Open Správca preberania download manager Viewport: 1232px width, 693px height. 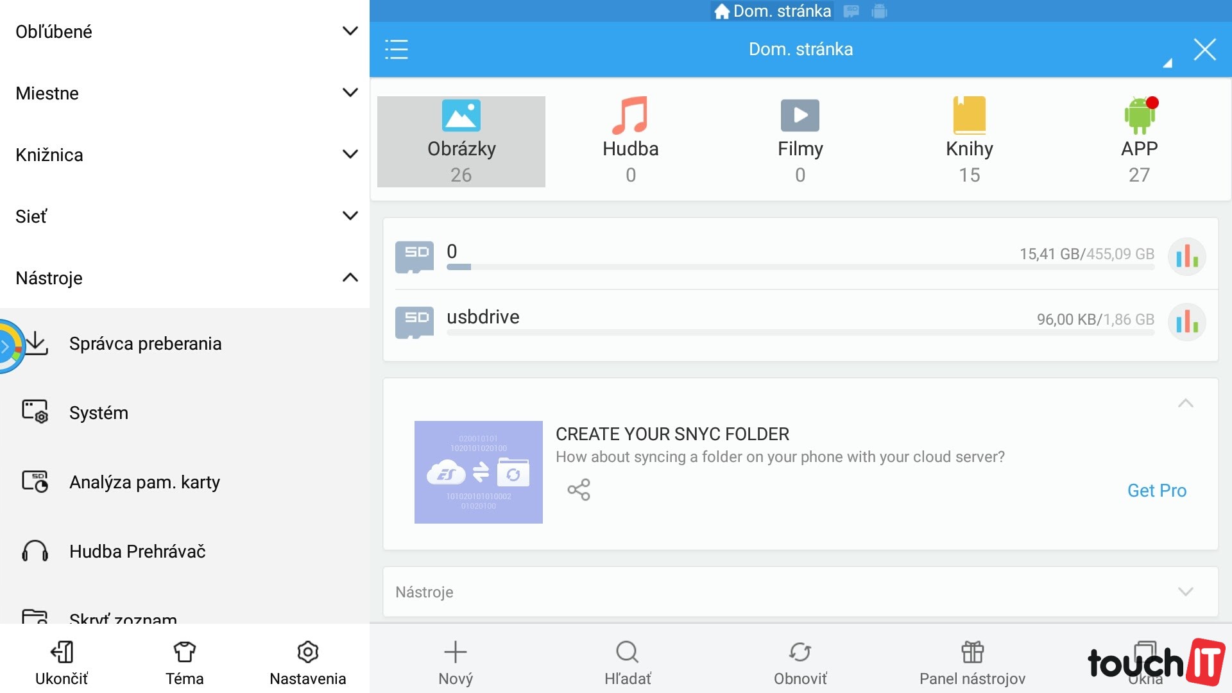[145, 344]
